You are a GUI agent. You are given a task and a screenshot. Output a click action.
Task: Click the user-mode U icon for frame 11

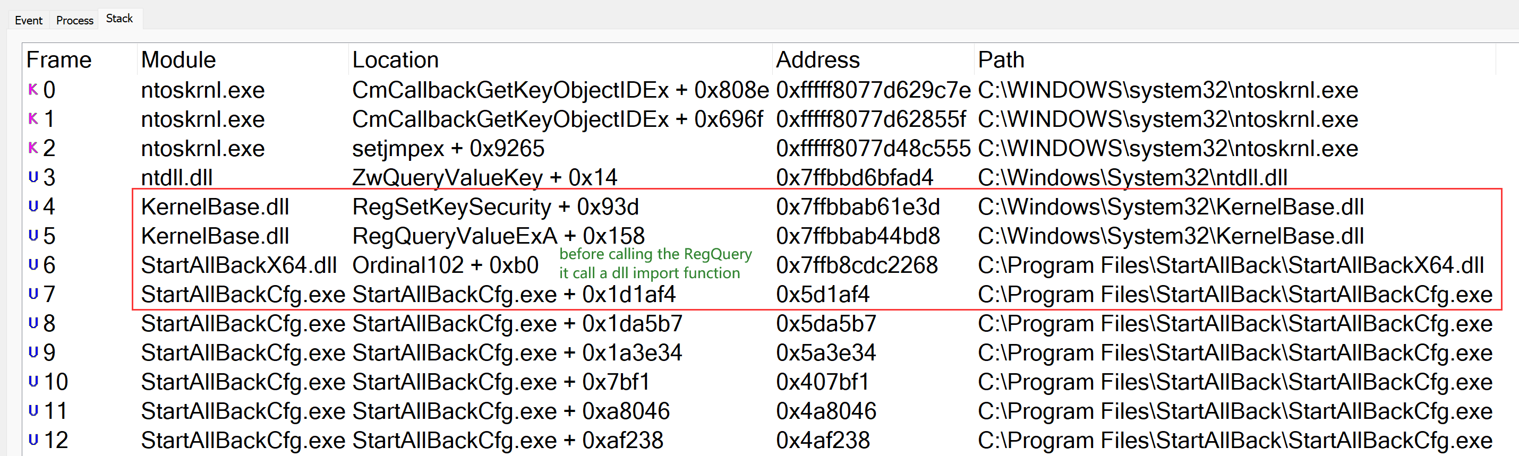(33, 411)
